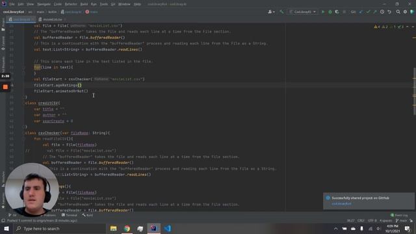Screen dimensions: 416x234
Task: Open the Refactor menu
Action: point(71,5)
